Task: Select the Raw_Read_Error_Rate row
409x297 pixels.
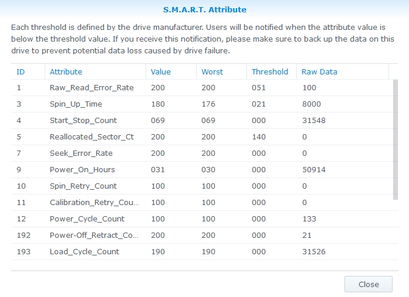Action: tap(92, 88)
